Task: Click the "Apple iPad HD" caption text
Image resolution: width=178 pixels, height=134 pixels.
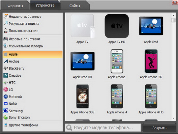Action: (82, 77)
